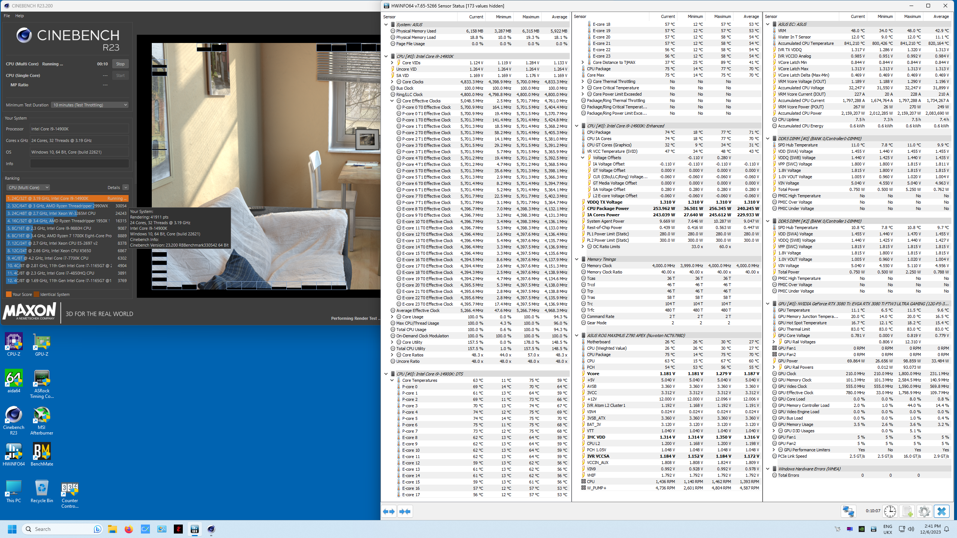Click the clock icon to reset min/max values
This screenshot has height=538, width=957.
click(x=890, y=511)
